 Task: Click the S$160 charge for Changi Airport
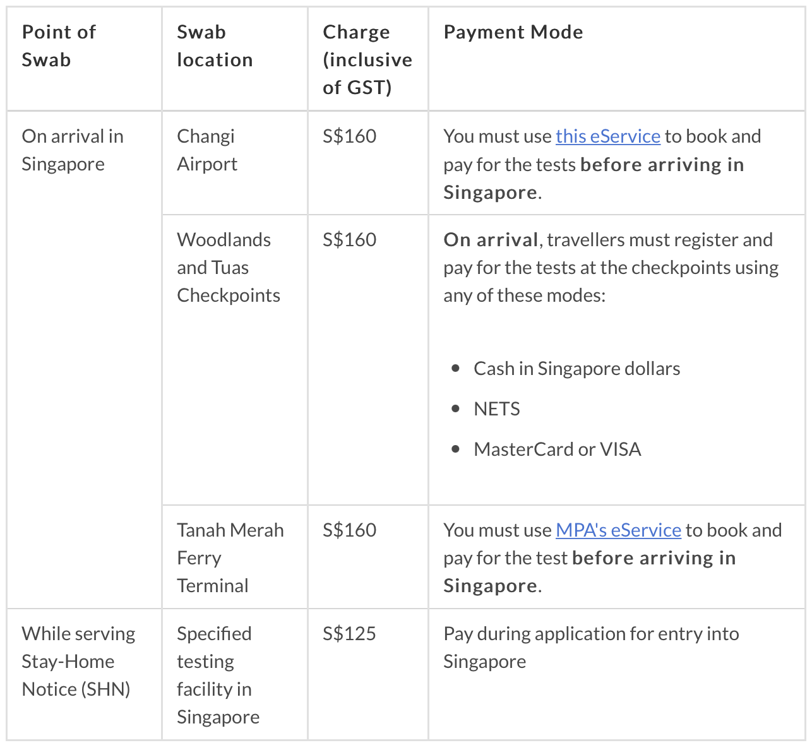(349, 136)
